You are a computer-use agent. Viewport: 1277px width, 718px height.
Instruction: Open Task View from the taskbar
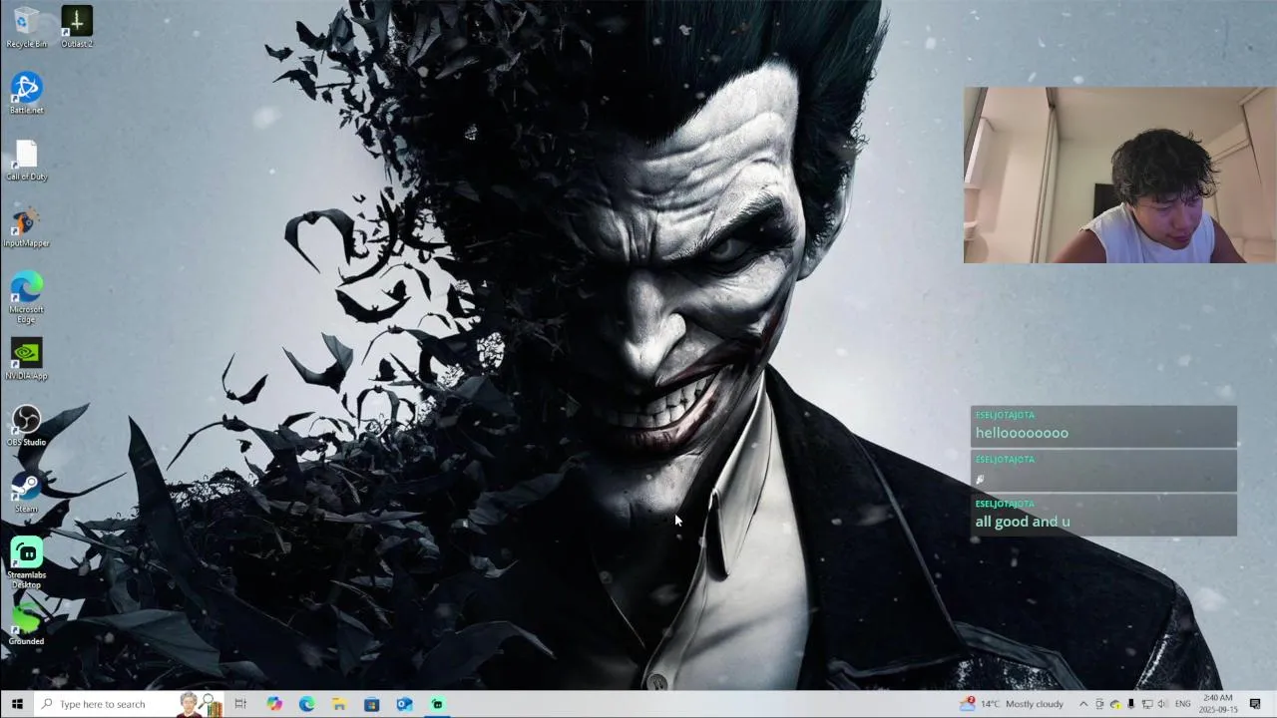[x=240, y=704]
